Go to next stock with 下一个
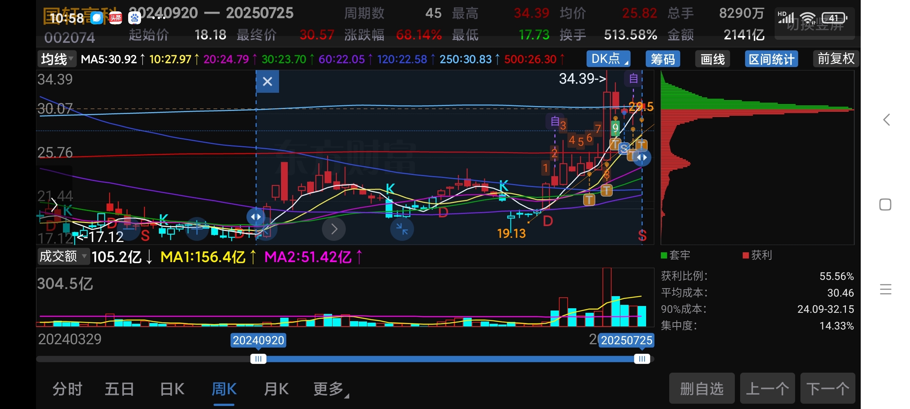This screenshot has width=910, height=409. click(x=828, y=388)
